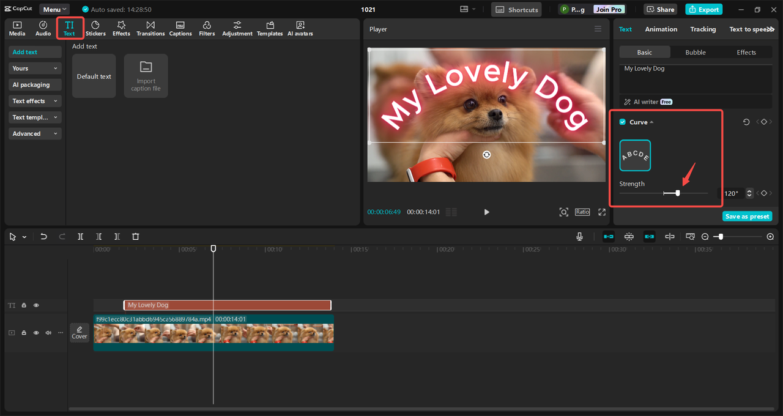The height and width of the screenshot is (416, 783).
Task: Expand the Text effects category
Action: (35, 101)
